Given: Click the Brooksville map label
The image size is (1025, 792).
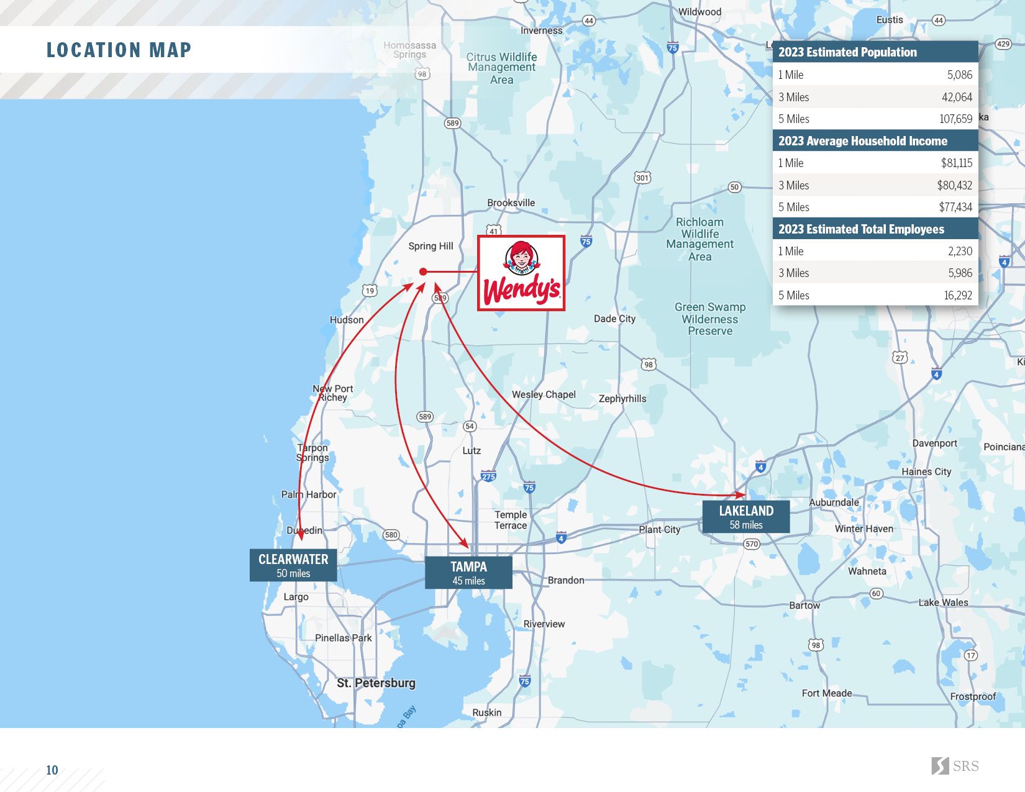Looking at the screenshot, I should (x=511, y=203).
